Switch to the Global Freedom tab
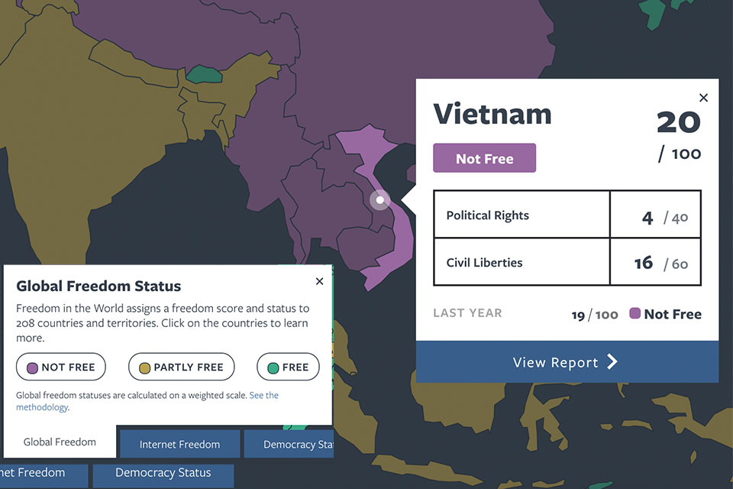733x489 pixels. [60, 442]
